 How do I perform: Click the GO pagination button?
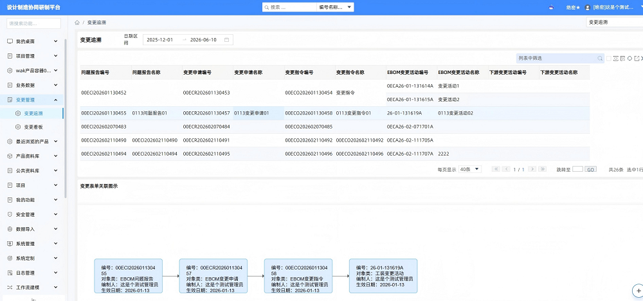(590, 169)
